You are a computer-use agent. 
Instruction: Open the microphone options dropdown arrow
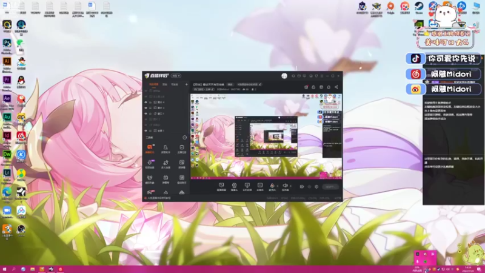point(278,186)
